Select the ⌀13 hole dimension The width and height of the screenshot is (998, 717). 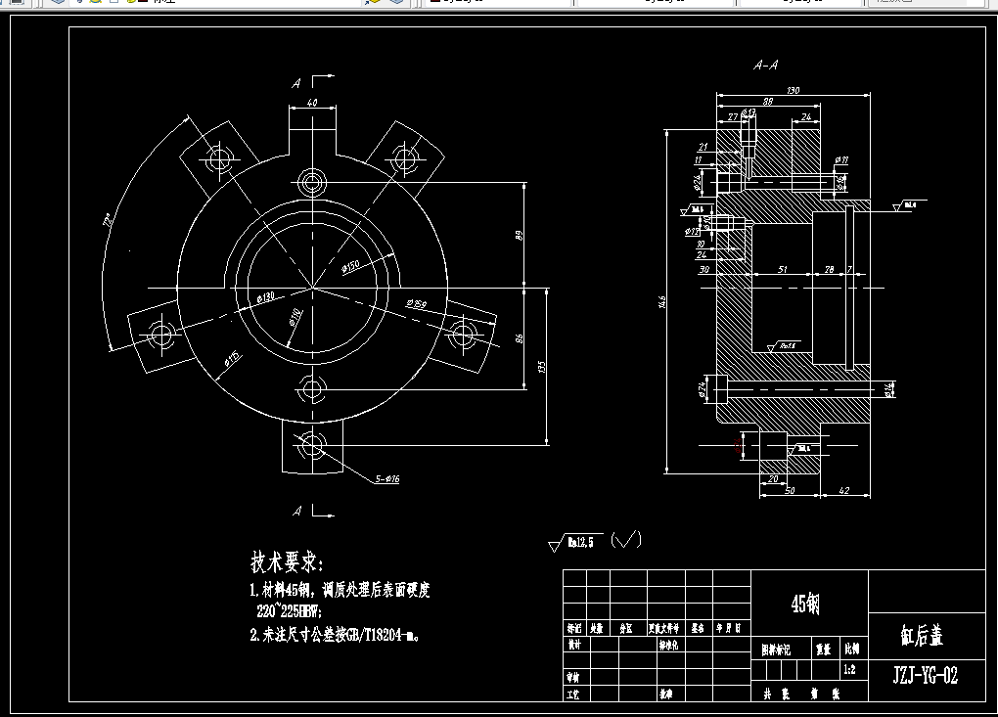tap(749, 112)
